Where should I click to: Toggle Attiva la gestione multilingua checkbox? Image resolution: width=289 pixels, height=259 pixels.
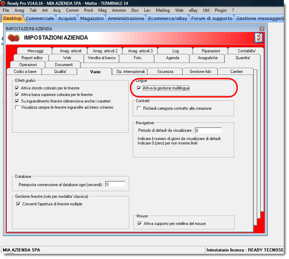(x=139, y=88)
